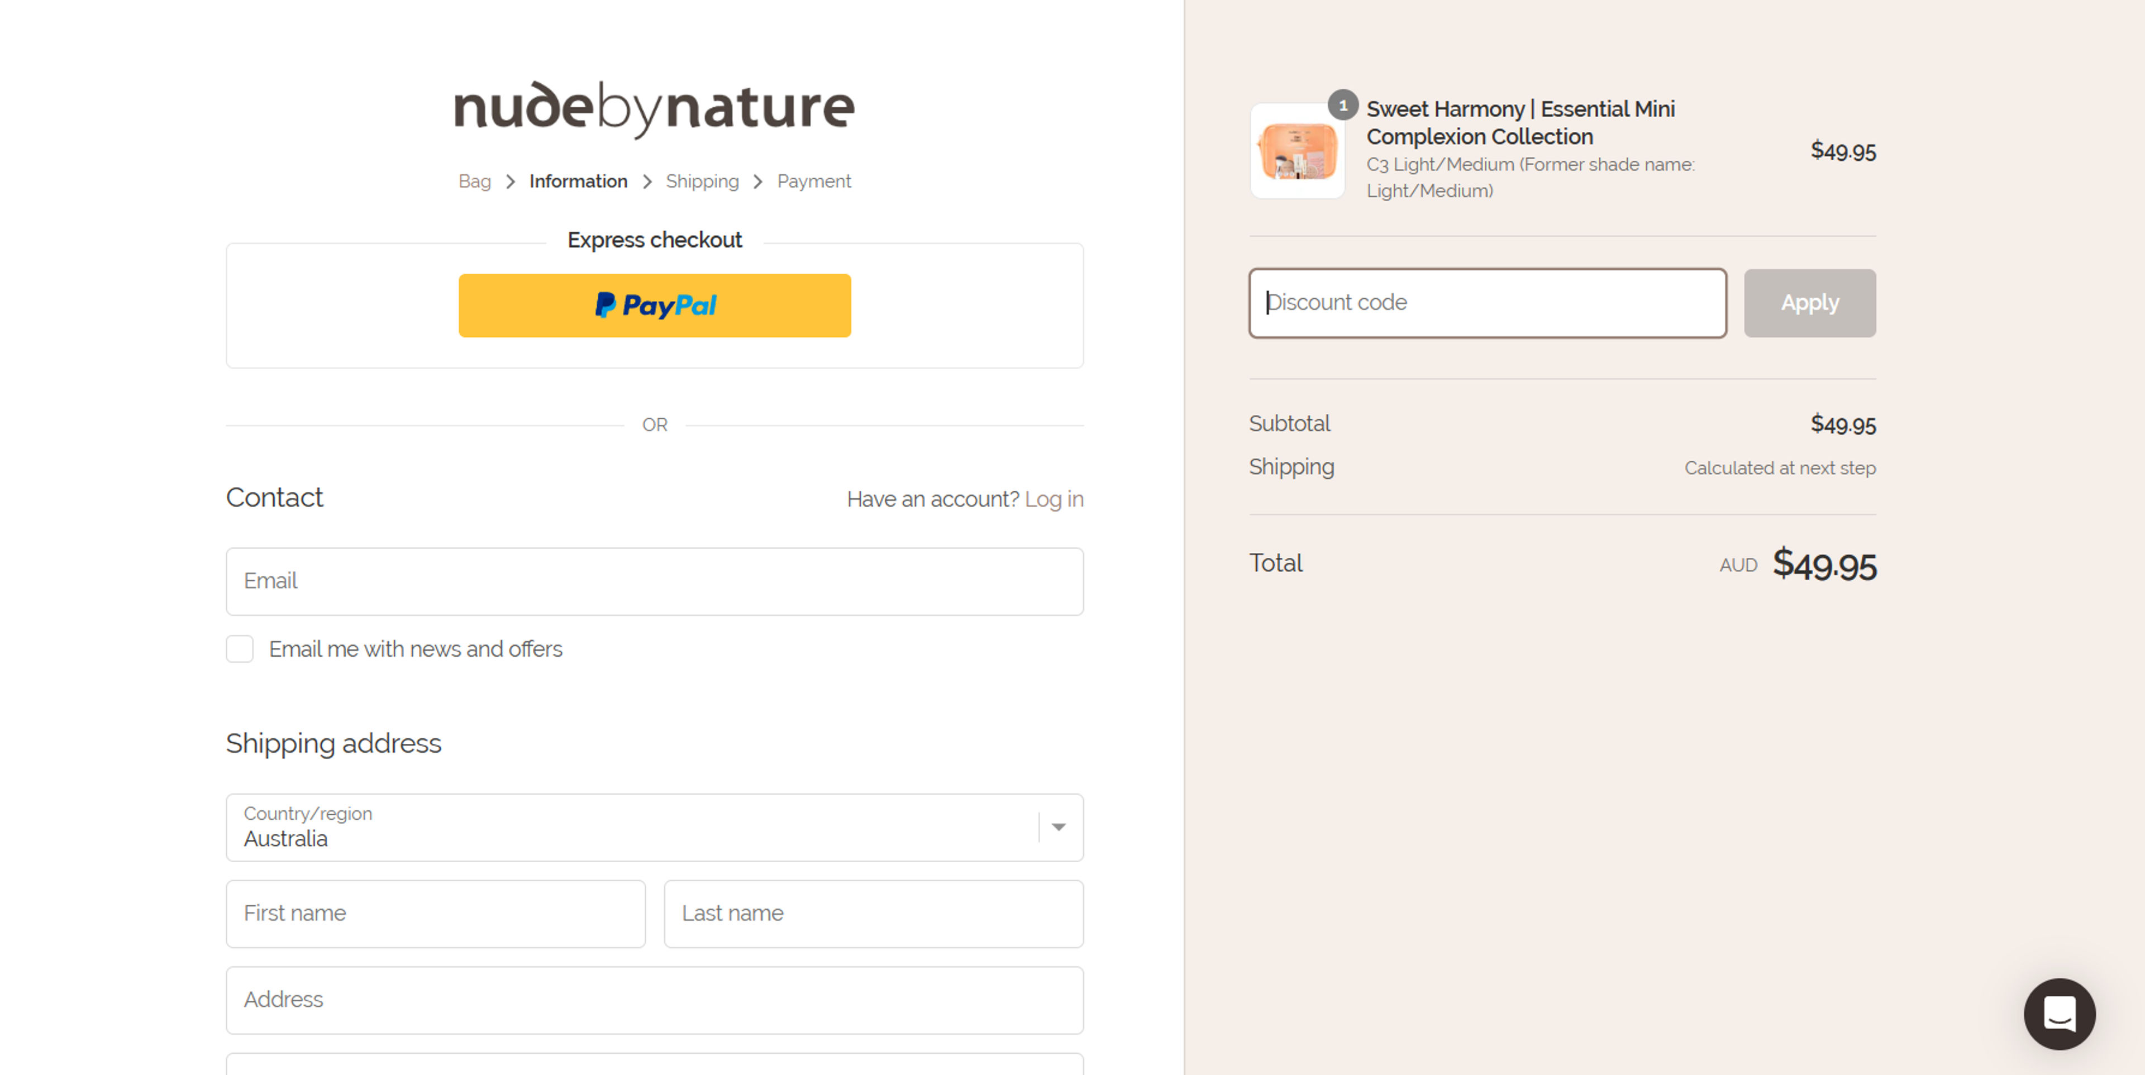The image size is (2145, 1075).
Task: Select the Information breadcrumb step
Action: [578, 181]
